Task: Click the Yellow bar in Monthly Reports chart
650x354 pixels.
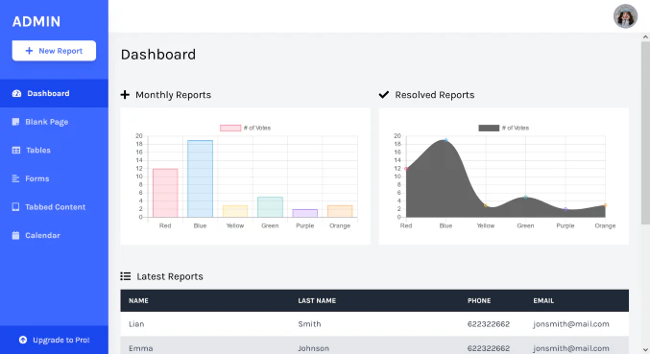Action: coord(235,211)
